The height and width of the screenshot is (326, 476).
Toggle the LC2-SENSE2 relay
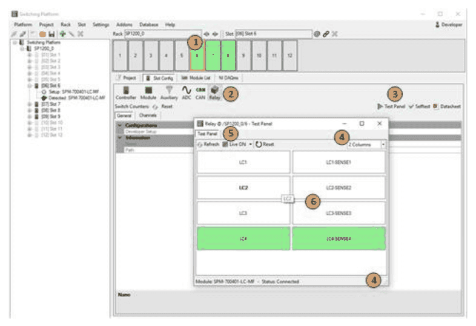coord(339,187)
